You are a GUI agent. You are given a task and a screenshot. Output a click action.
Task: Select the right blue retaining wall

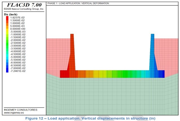(x=153, y=53)
